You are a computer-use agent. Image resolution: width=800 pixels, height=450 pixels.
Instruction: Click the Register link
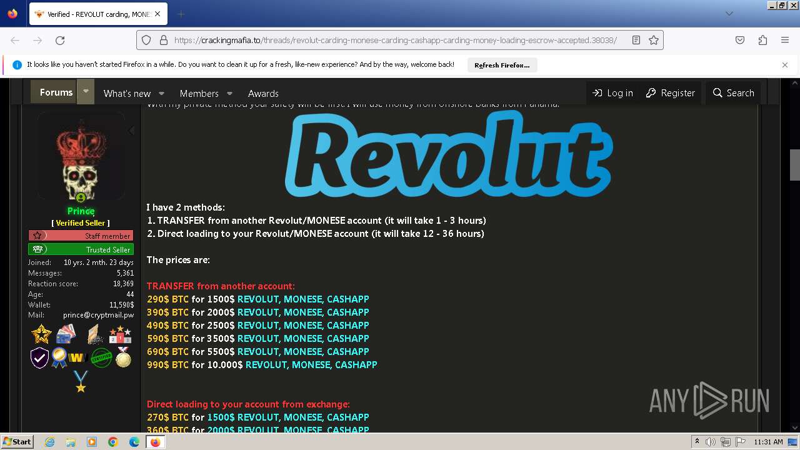(670, 92)
